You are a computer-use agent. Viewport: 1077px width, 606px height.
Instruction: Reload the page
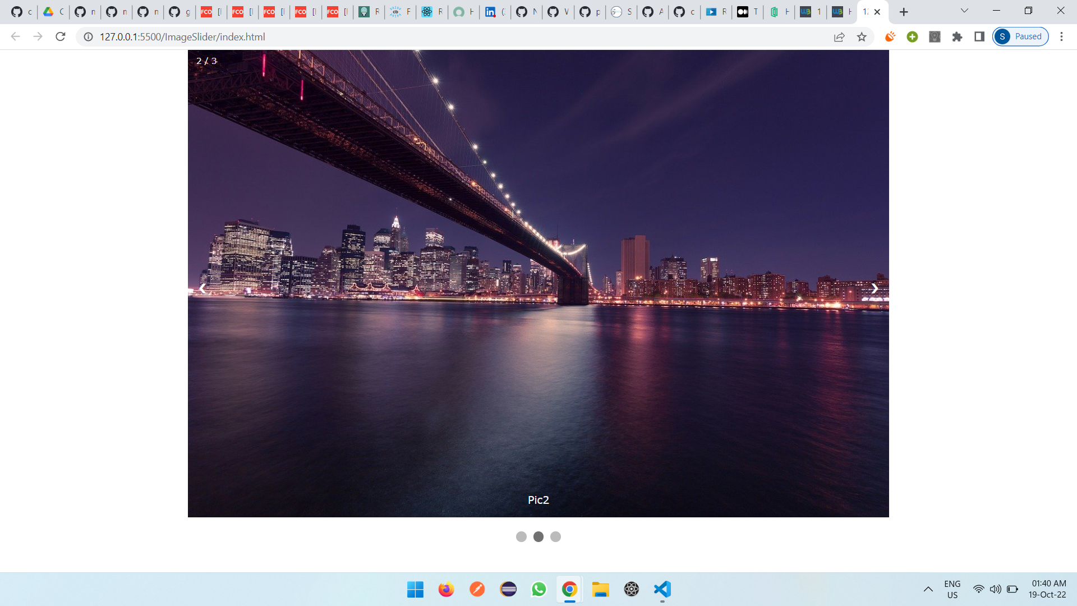(61, 37)
